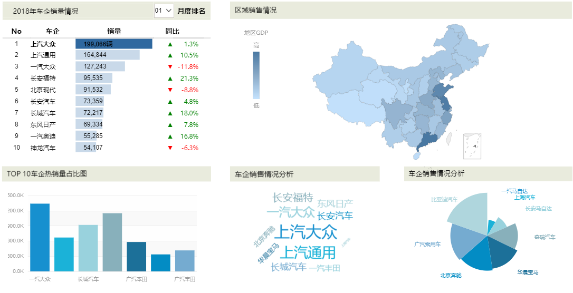The image size is (573, 293).
Task: Click the 18.0% year-over-year value
Action: click(189, 113)
